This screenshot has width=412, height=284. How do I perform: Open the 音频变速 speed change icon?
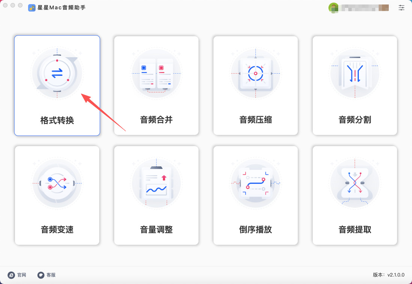pos(57,183)
